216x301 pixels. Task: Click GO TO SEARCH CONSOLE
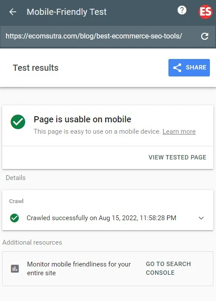pyautogui.click(x=168, y=268)
